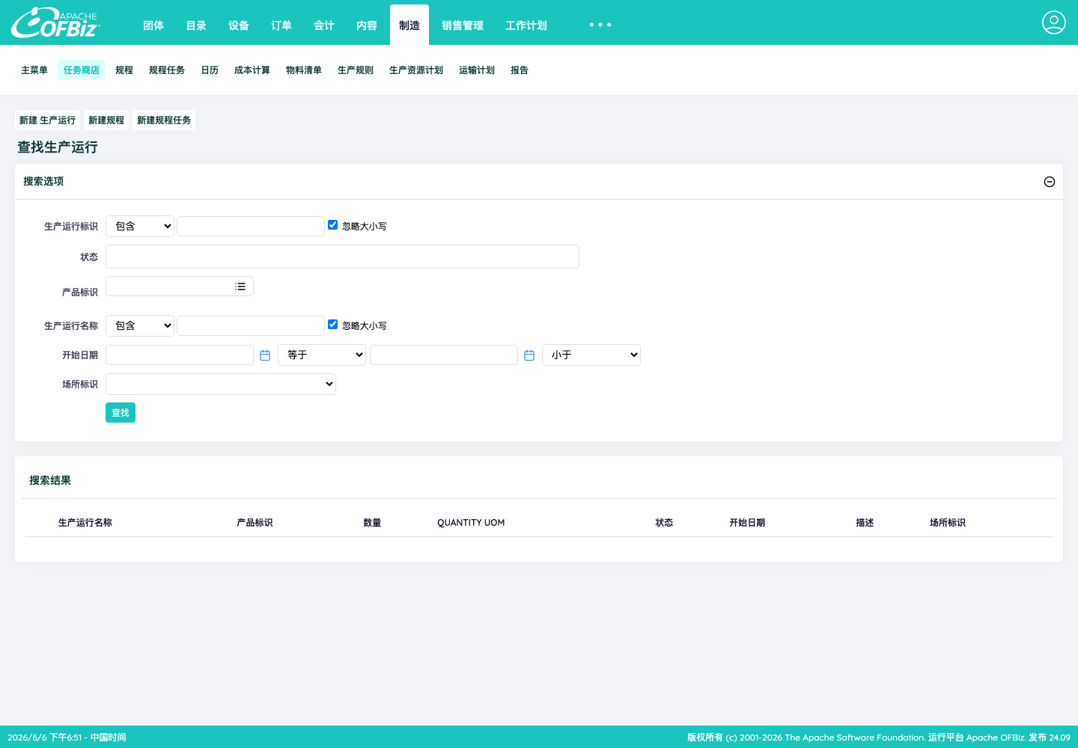Open the 日历 submenu item
The image size is (1078, 748).
(x=210, y=70)
